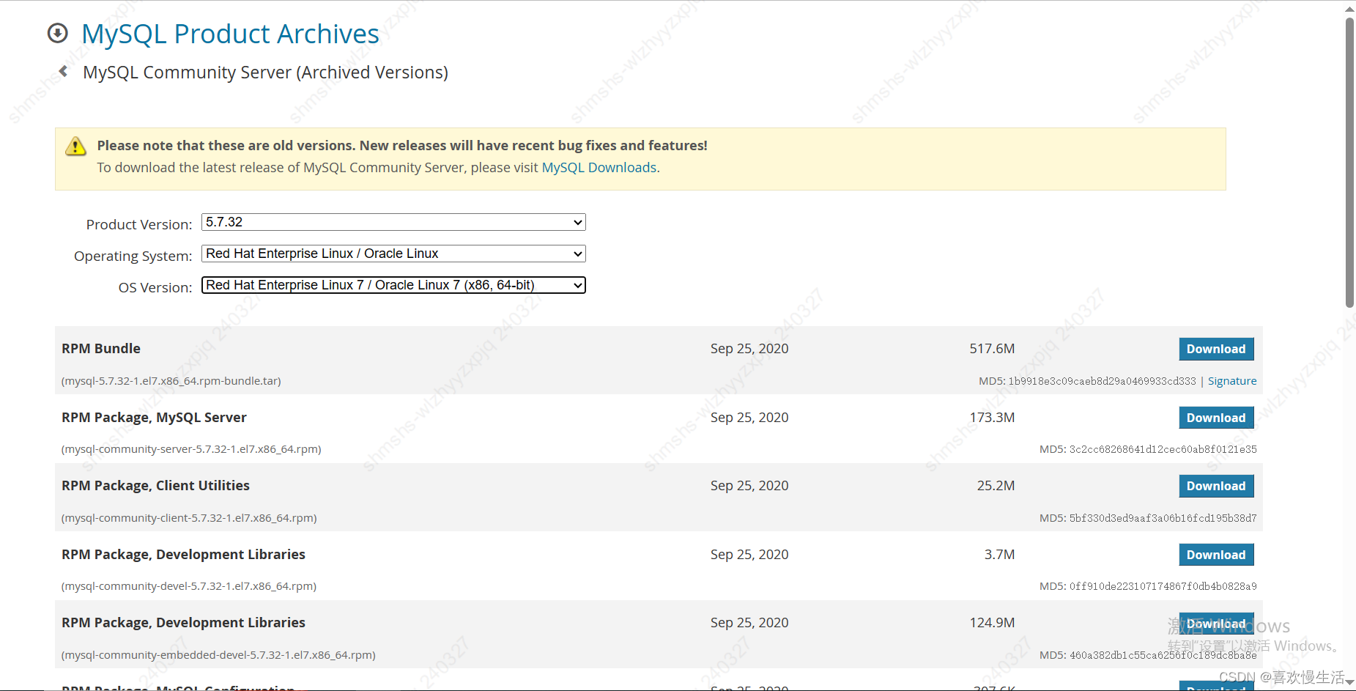The image size is (1356, 691).
Task: Download the 3.7M Development Libraries package
Action: pos(1216,555)
